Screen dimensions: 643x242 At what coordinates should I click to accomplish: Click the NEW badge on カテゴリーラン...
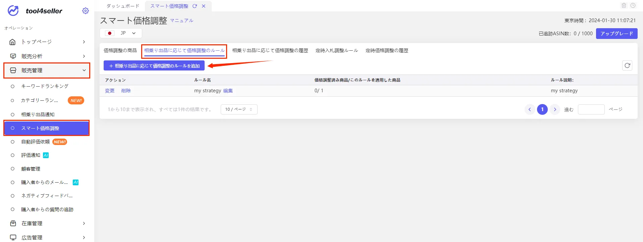pyautogui.click(x=76, y=100)
